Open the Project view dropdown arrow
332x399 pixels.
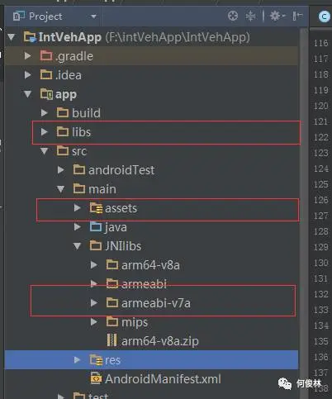pyautogui.click(x=93, y=17)
